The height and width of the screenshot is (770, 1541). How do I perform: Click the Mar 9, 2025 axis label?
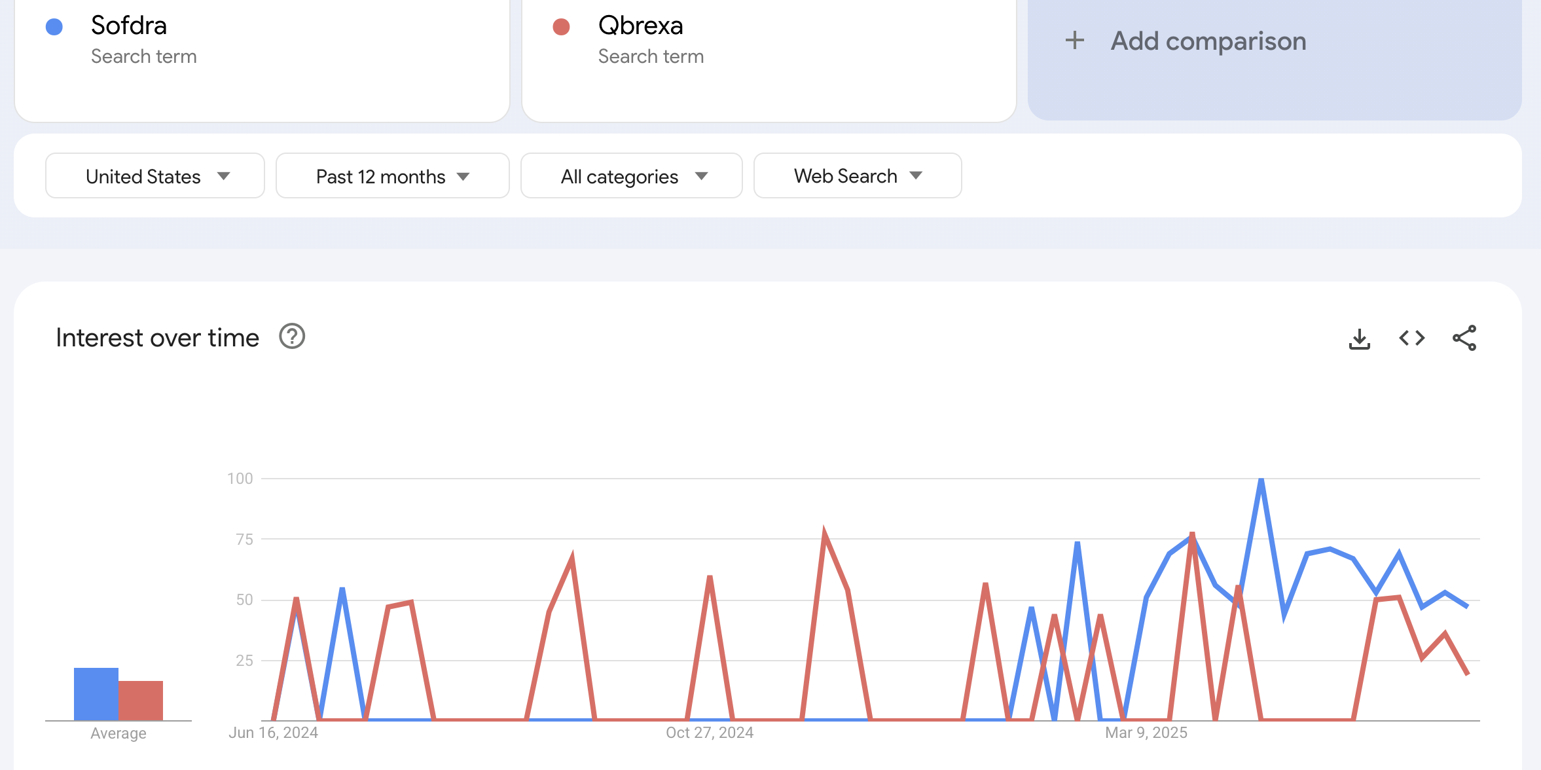point(1146,733)
